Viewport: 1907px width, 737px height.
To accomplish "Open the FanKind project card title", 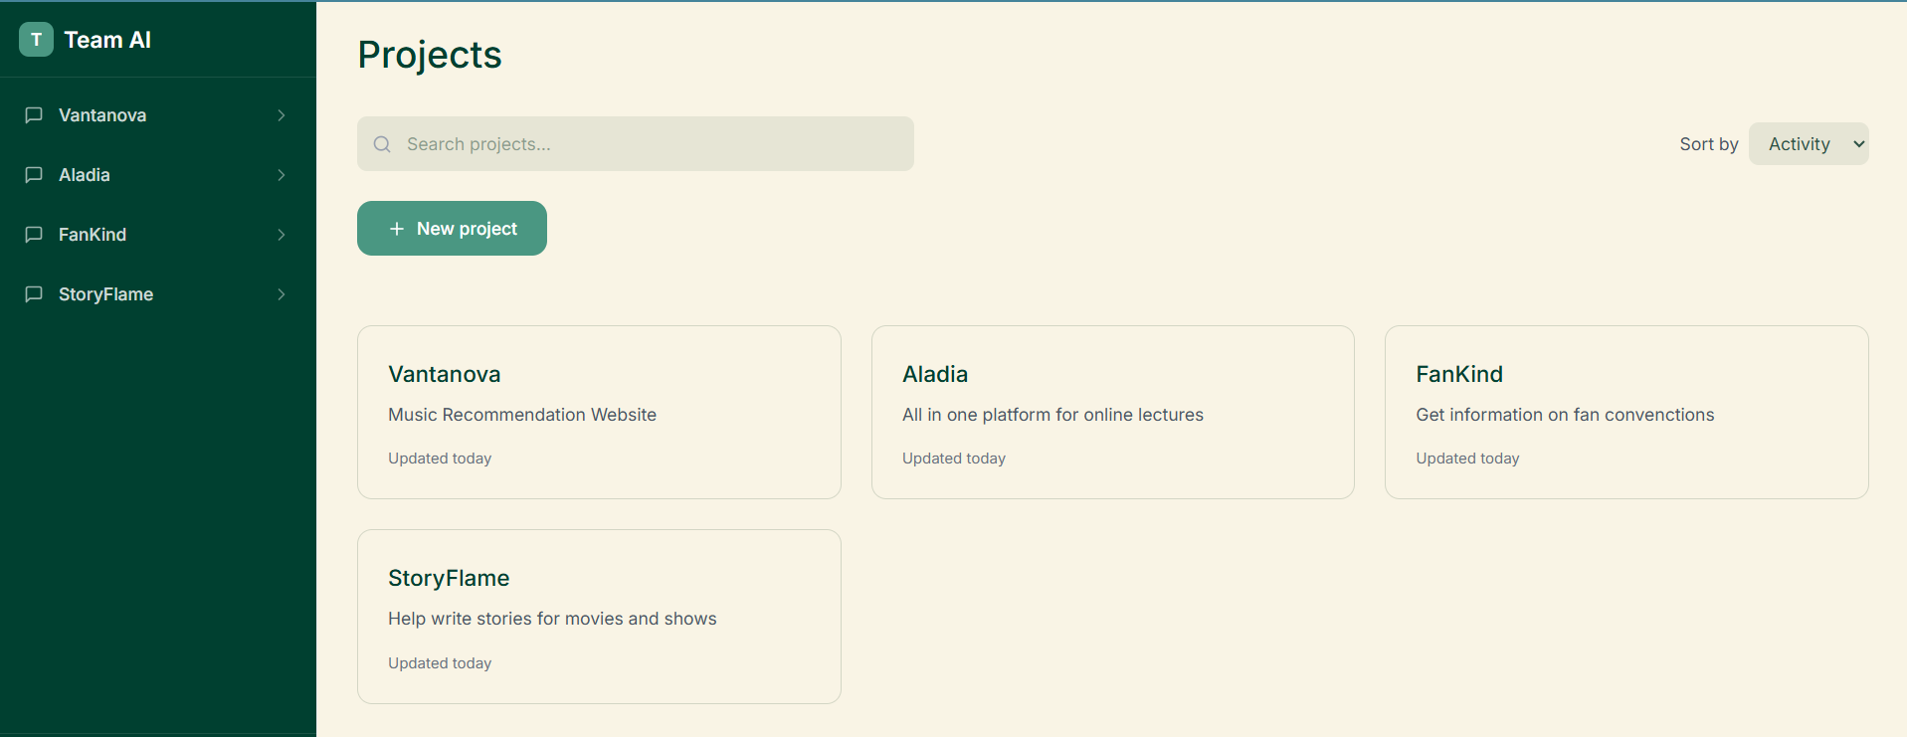I will (1459, 374).
